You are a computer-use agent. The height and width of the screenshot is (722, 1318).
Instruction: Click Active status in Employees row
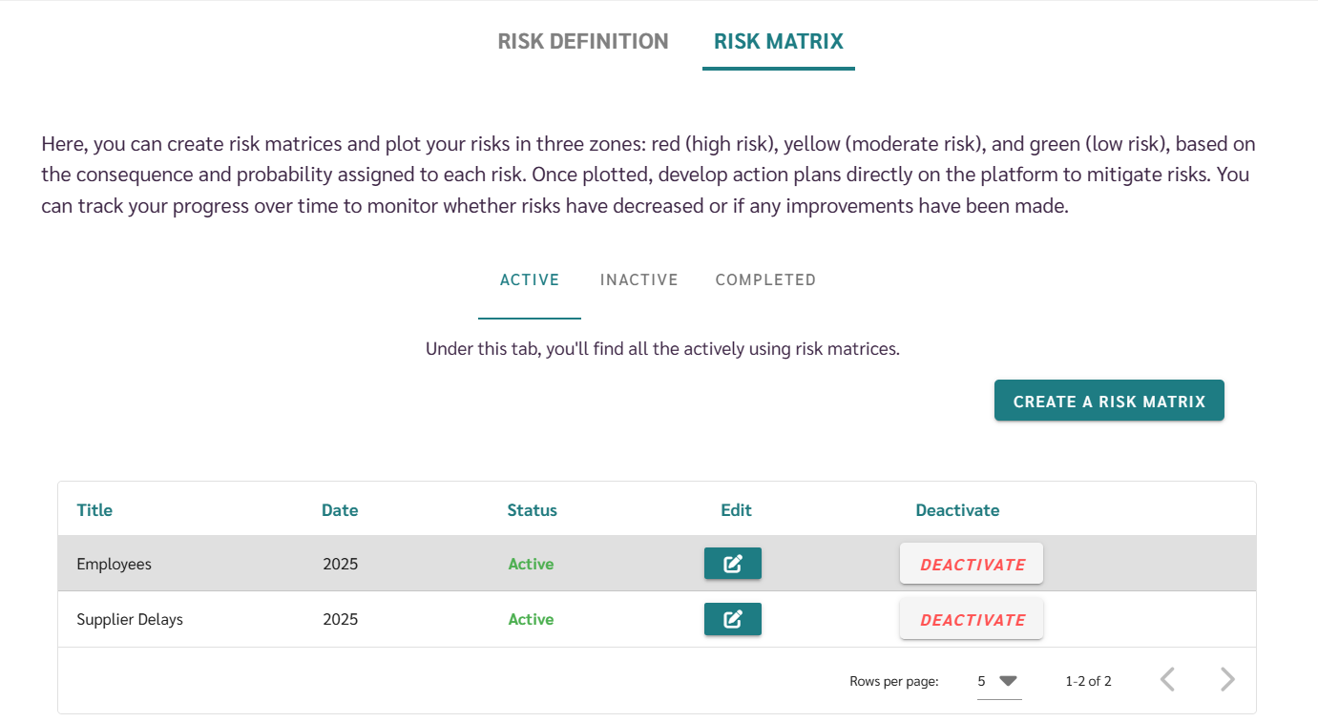(x=531, y=565)
